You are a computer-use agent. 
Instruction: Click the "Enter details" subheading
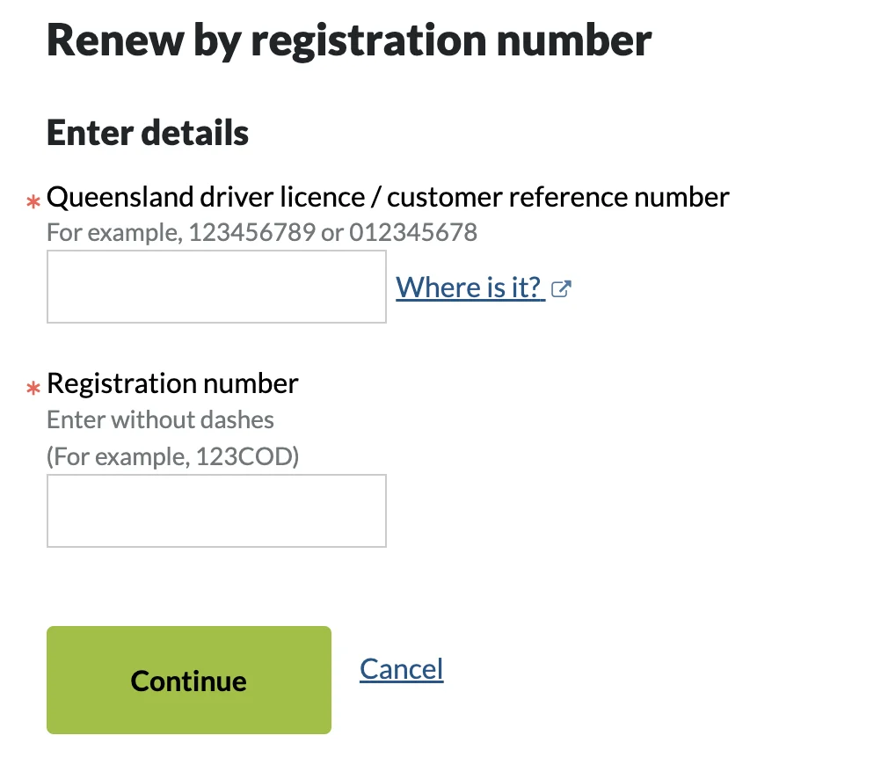click(148, 133)
